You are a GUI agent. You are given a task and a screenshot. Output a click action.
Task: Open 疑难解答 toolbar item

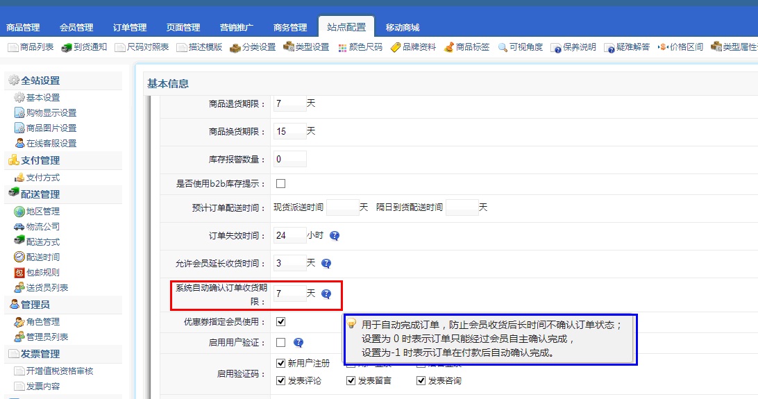(x=627, y=47)
